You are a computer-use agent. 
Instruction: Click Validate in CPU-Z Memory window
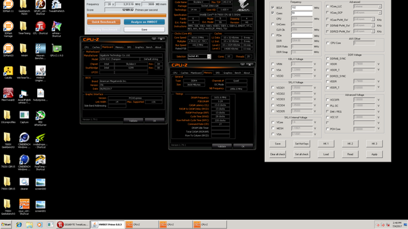222,146
